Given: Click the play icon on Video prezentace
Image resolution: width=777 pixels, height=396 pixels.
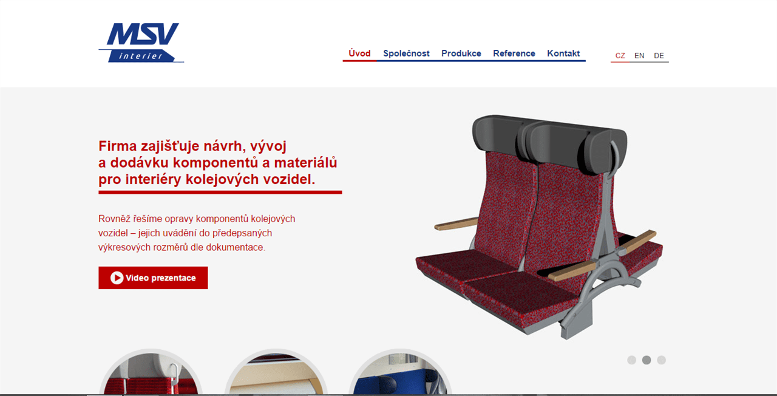Looking at the screenshot, I should [117, 278].
